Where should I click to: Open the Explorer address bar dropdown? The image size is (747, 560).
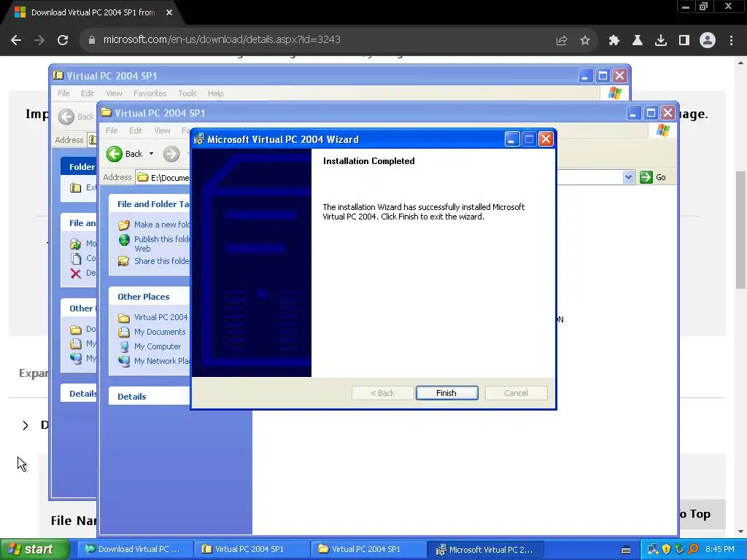pyautogui.click(x=628, y=177)
